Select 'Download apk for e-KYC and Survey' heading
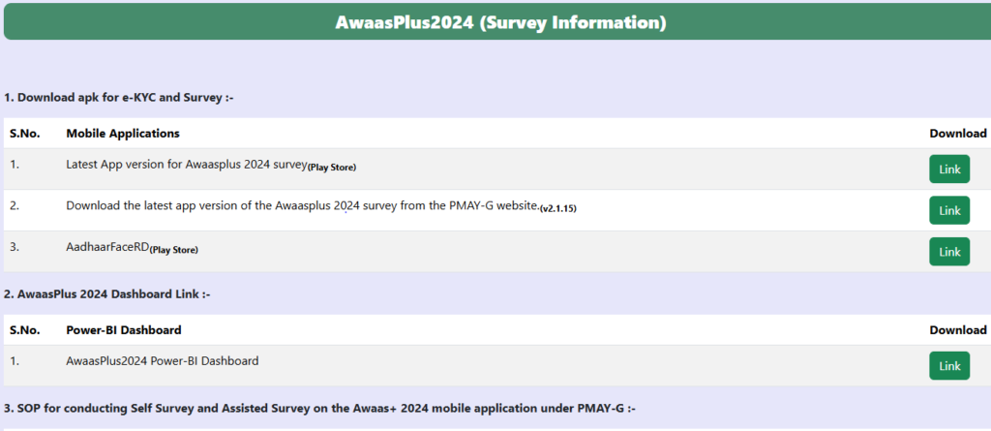Screen dimensions: 991x431 click(119, 98)
